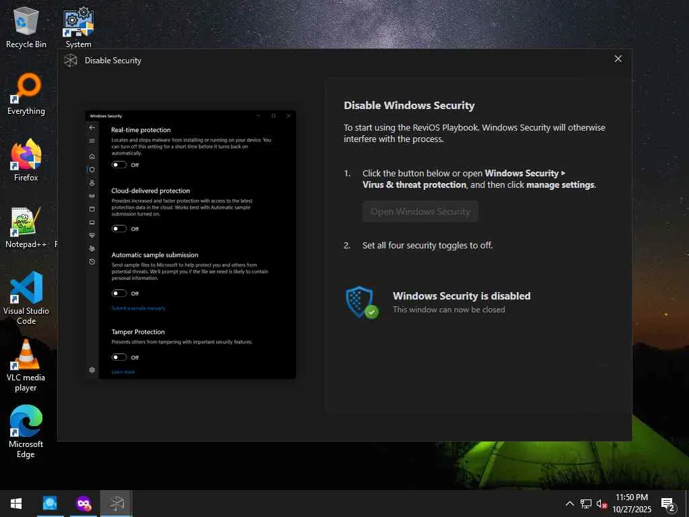The height and width of the screenshot is (517, 689).
Task: Open the network icon in system tray
Action: point(586,504)
